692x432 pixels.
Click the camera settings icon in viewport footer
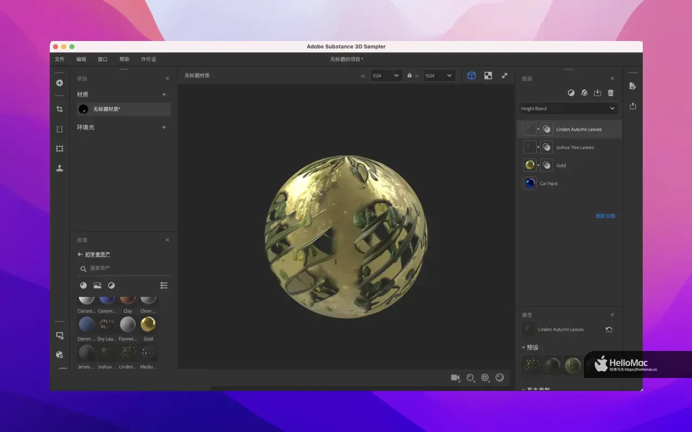455,377
